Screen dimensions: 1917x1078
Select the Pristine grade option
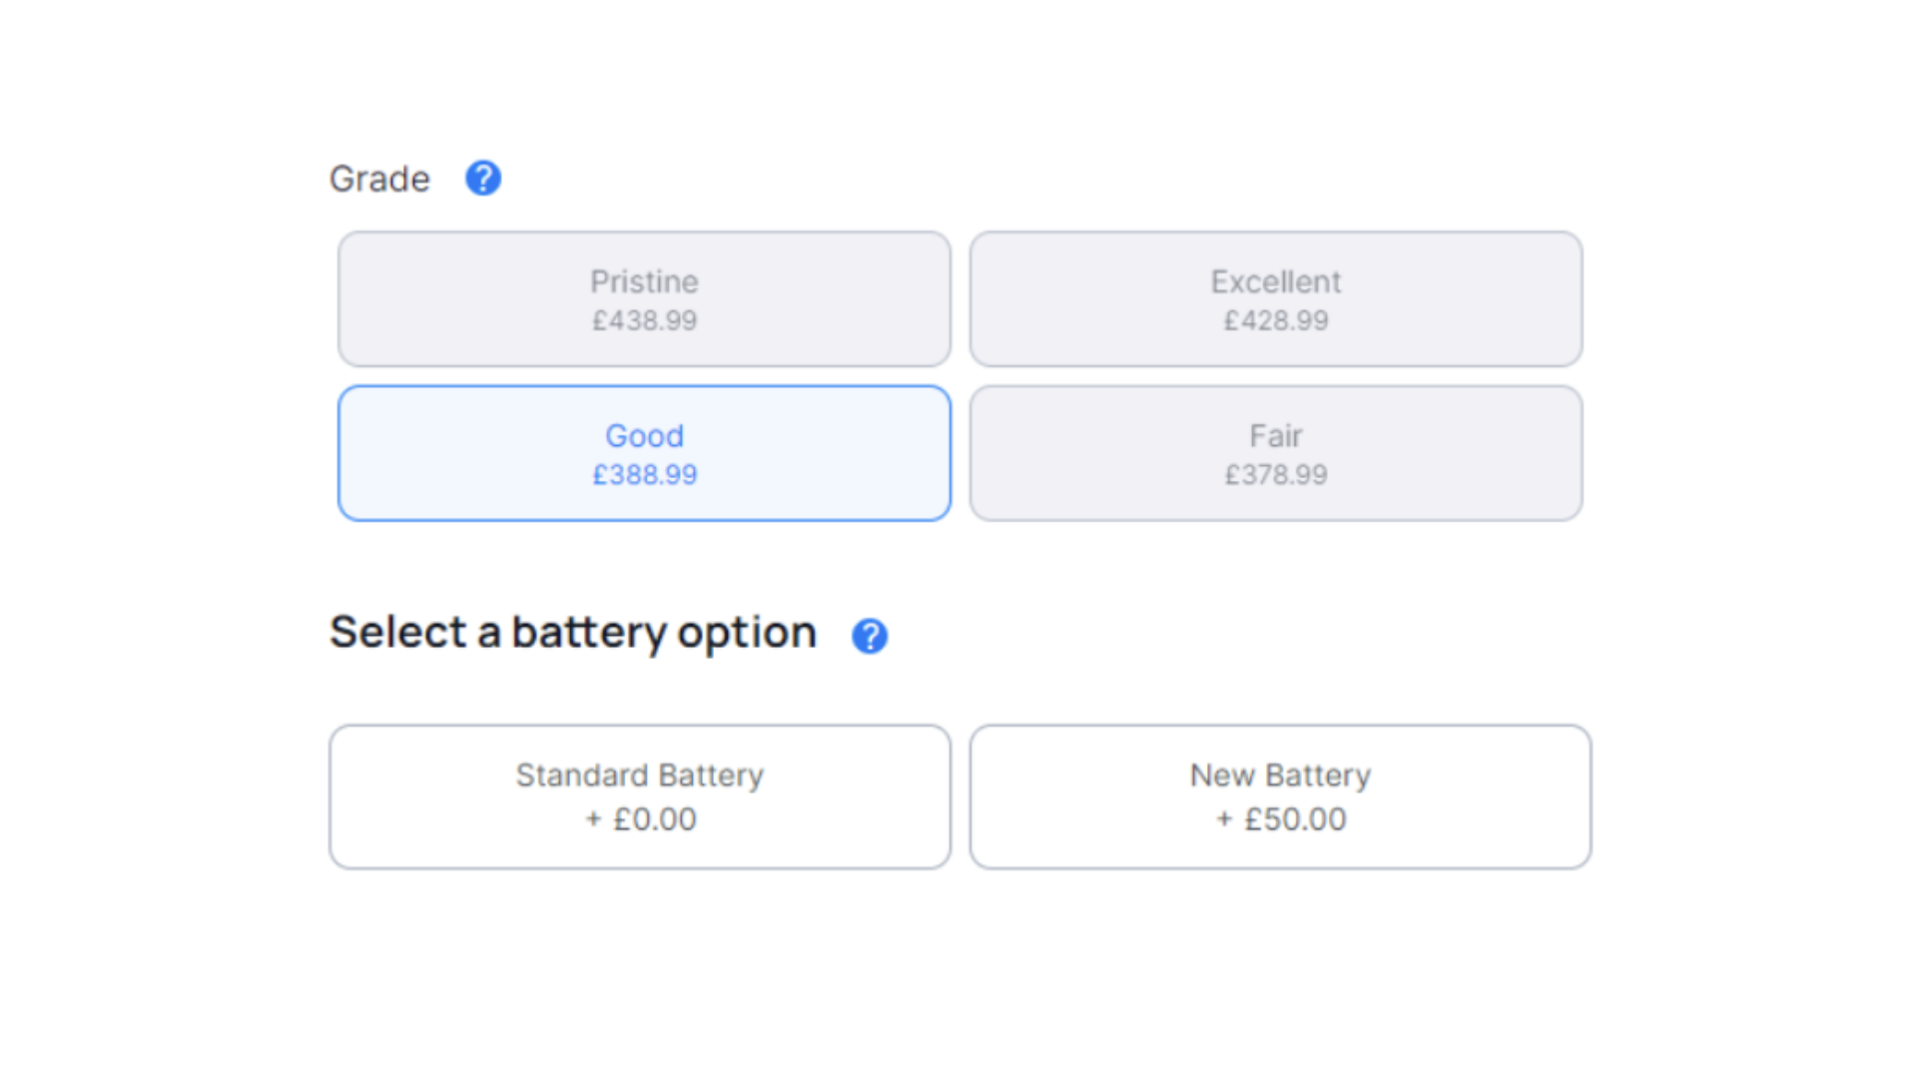(644, 299)
